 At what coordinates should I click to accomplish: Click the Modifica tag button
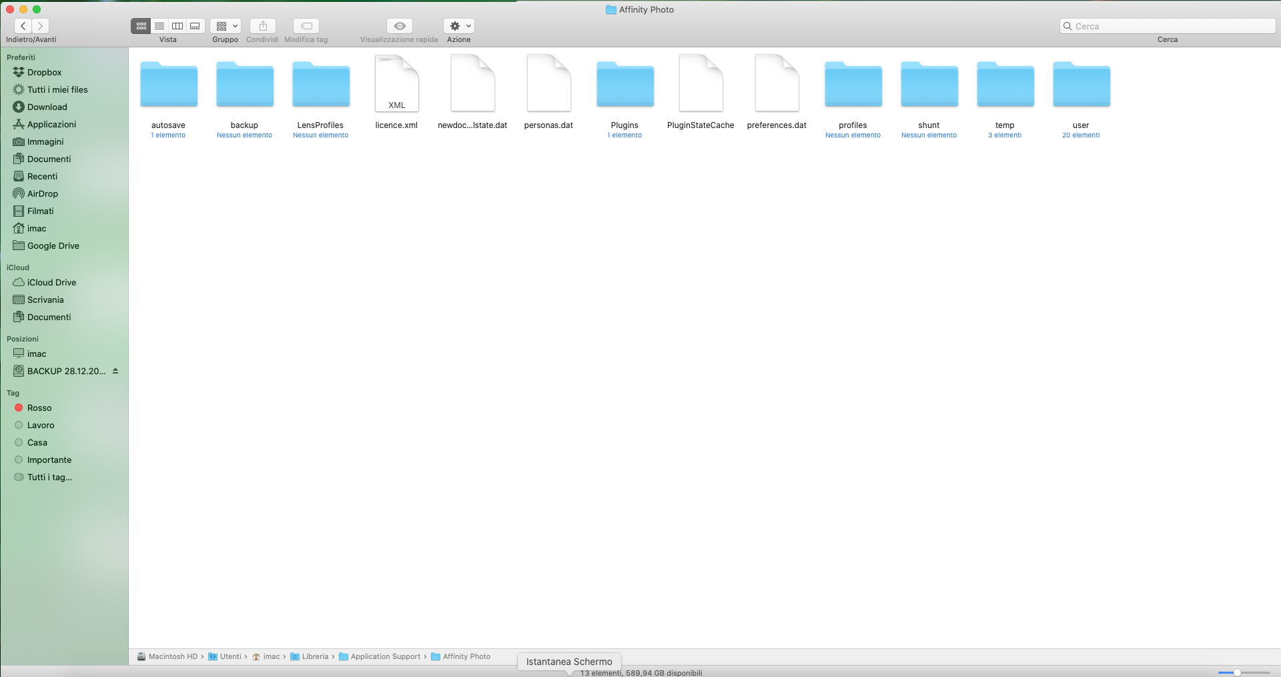pyautogui.click(x=306, y=26)
